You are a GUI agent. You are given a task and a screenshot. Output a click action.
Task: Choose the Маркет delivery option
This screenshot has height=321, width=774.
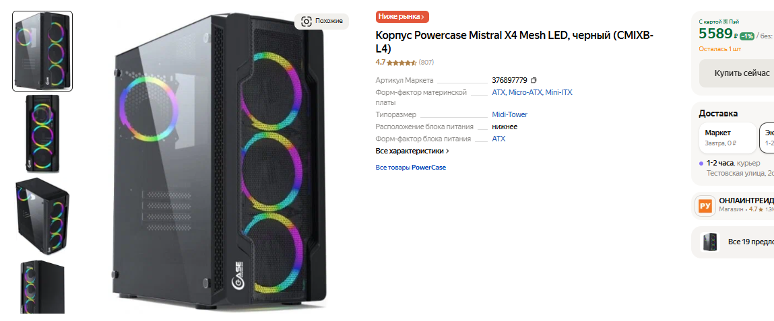[x=728, y=137]
